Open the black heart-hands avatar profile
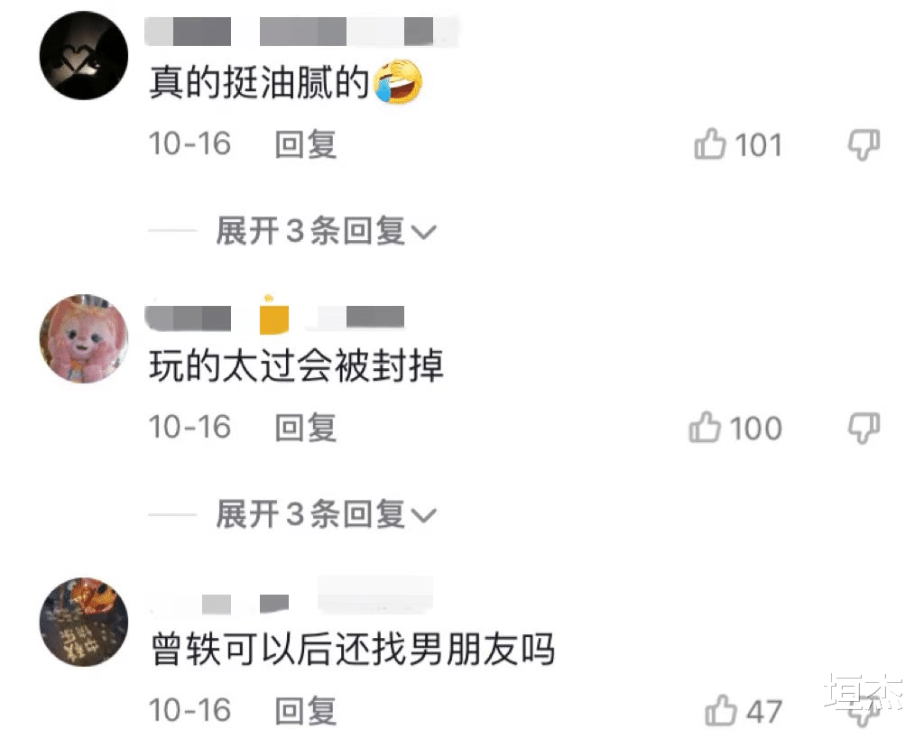This screenshot has width=924, height=739. (x=84, y=55)
